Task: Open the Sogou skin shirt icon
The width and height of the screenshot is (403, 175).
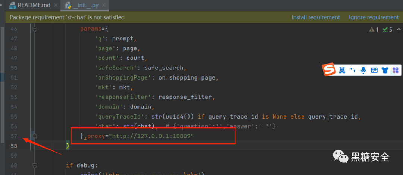Action: point(385,70)
